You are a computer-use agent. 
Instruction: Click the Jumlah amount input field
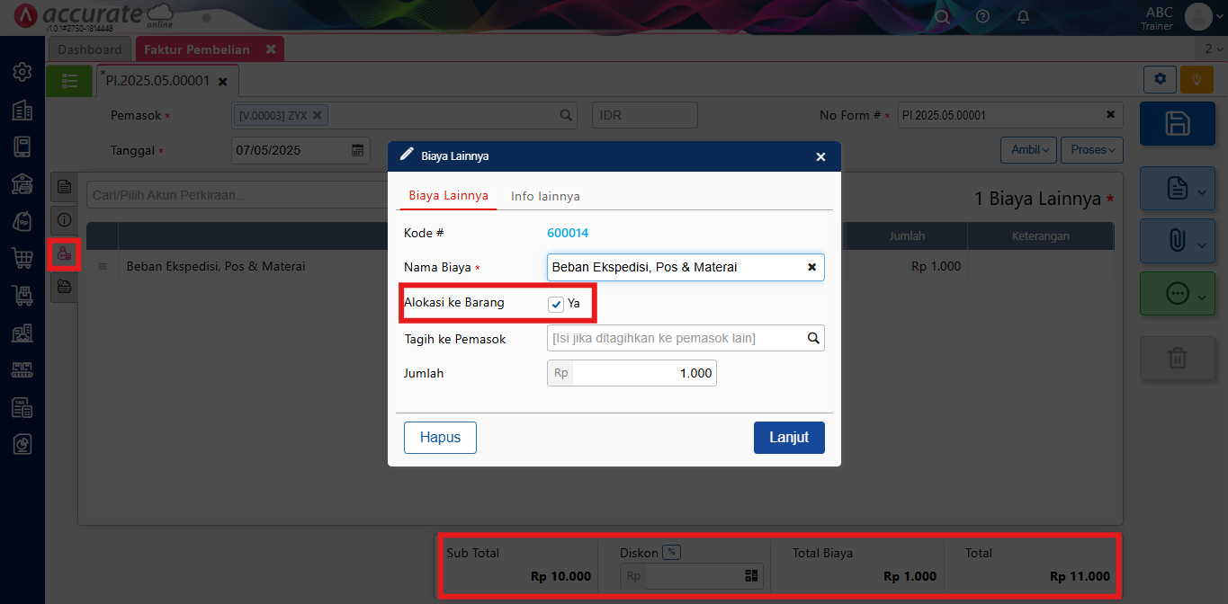[642, 373]
